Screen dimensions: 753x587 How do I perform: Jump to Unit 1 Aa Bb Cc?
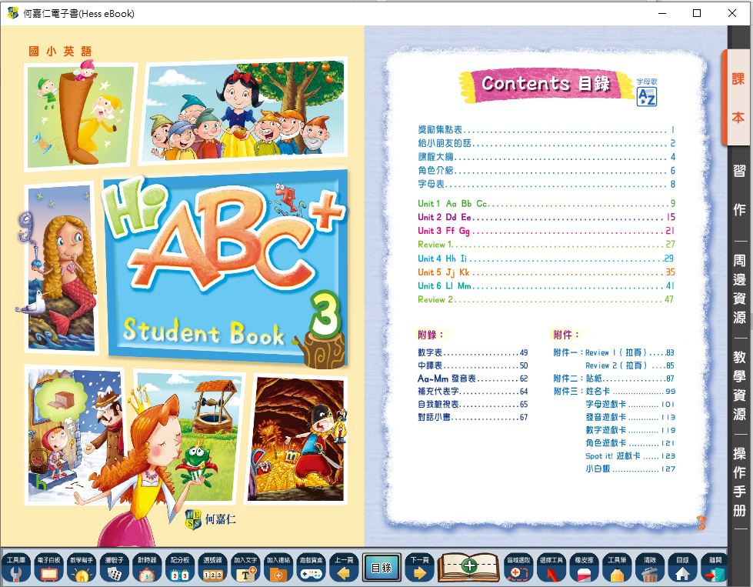(x=547, y=204)
